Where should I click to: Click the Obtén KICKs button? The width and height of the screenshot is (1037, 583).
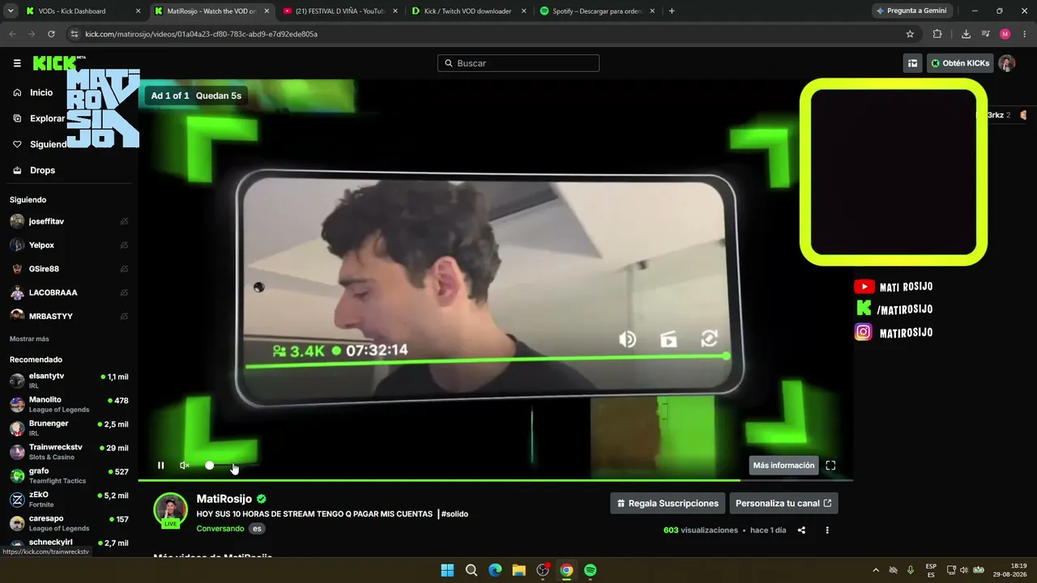tap(960, 63)
